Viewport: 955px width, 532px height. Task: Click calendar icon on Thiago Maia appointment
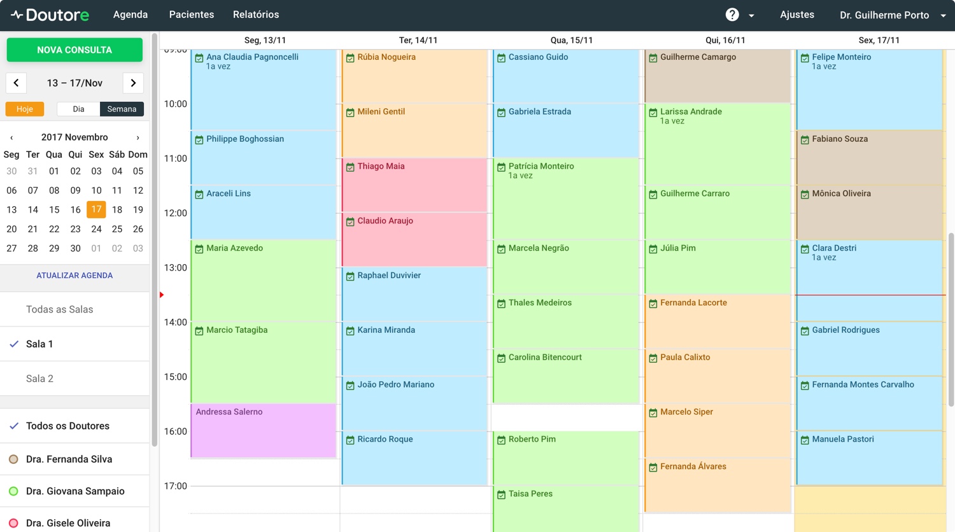point(350,167)
